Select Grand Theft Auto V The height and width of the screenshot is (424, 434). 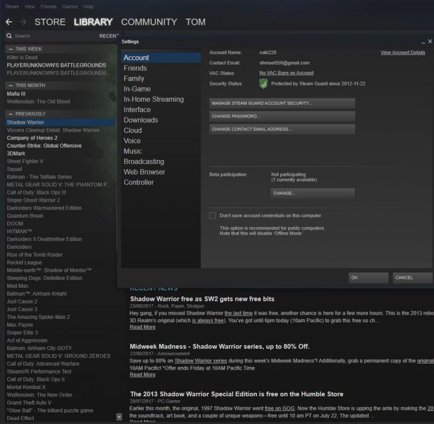pyautogui.click(x=29, y=403)
